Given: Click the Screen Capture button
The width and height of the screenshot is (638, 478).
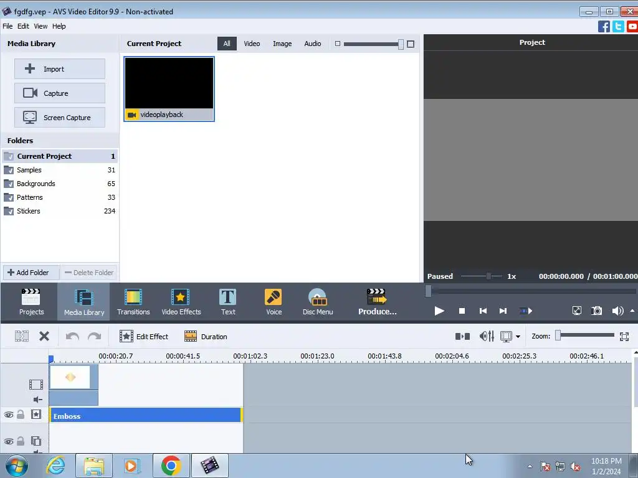Looking at the screenshot, I should pos(60,118).
